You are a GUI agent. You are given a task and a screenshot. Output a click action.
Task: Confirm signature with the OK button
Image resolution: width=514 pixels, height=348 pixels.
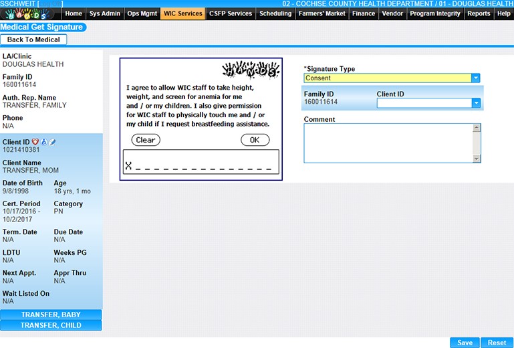click(255, 140)
